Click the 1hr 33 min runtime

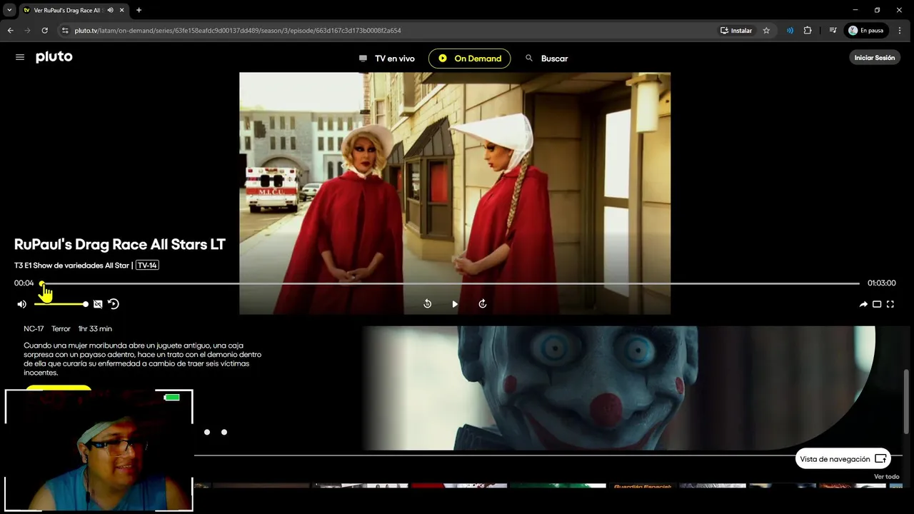[x=95, y=328]
